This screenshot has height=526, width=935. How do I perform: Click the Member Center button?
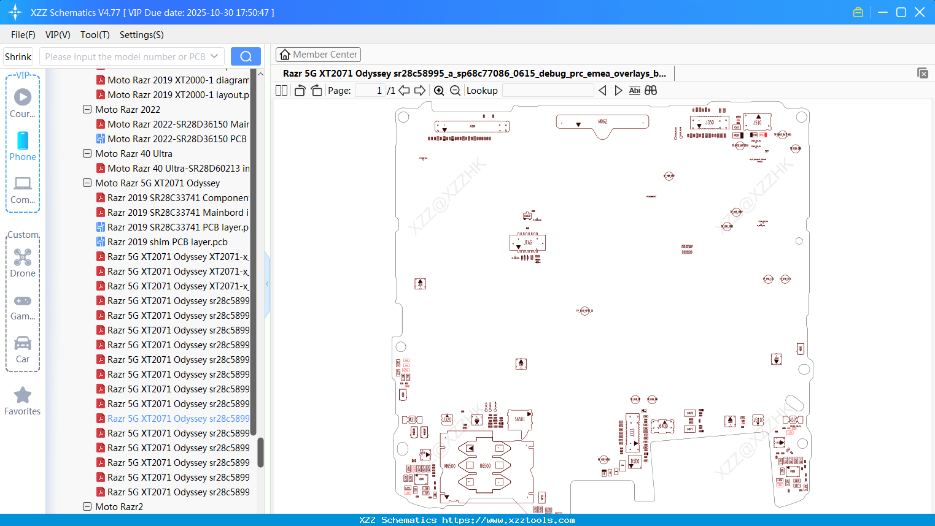point(318,54)
